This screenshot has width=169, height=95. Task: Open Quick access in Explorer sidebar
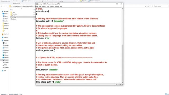click(5, 11)
